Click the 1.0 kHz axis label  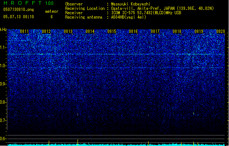pos(3,66)
